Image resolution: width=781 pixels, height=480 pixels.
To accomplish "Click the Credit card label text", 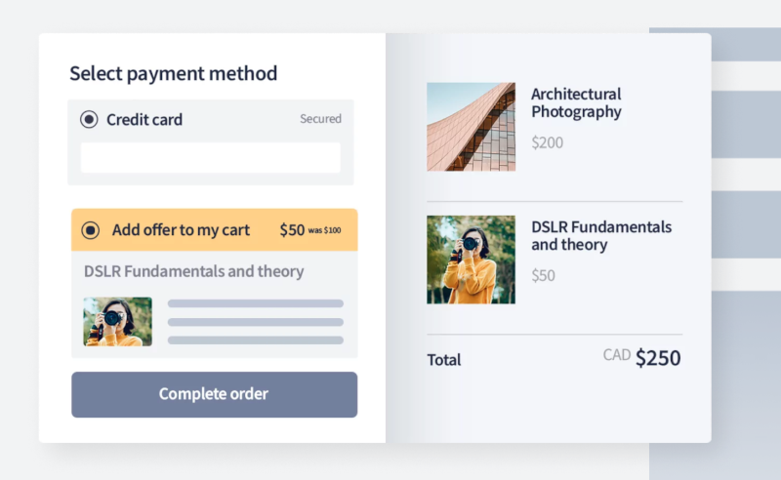I will click(144, 120).
